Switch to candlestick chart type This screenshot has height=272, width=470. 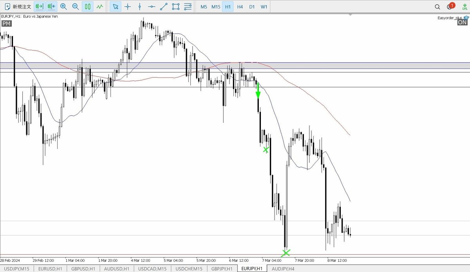point(88,7)
